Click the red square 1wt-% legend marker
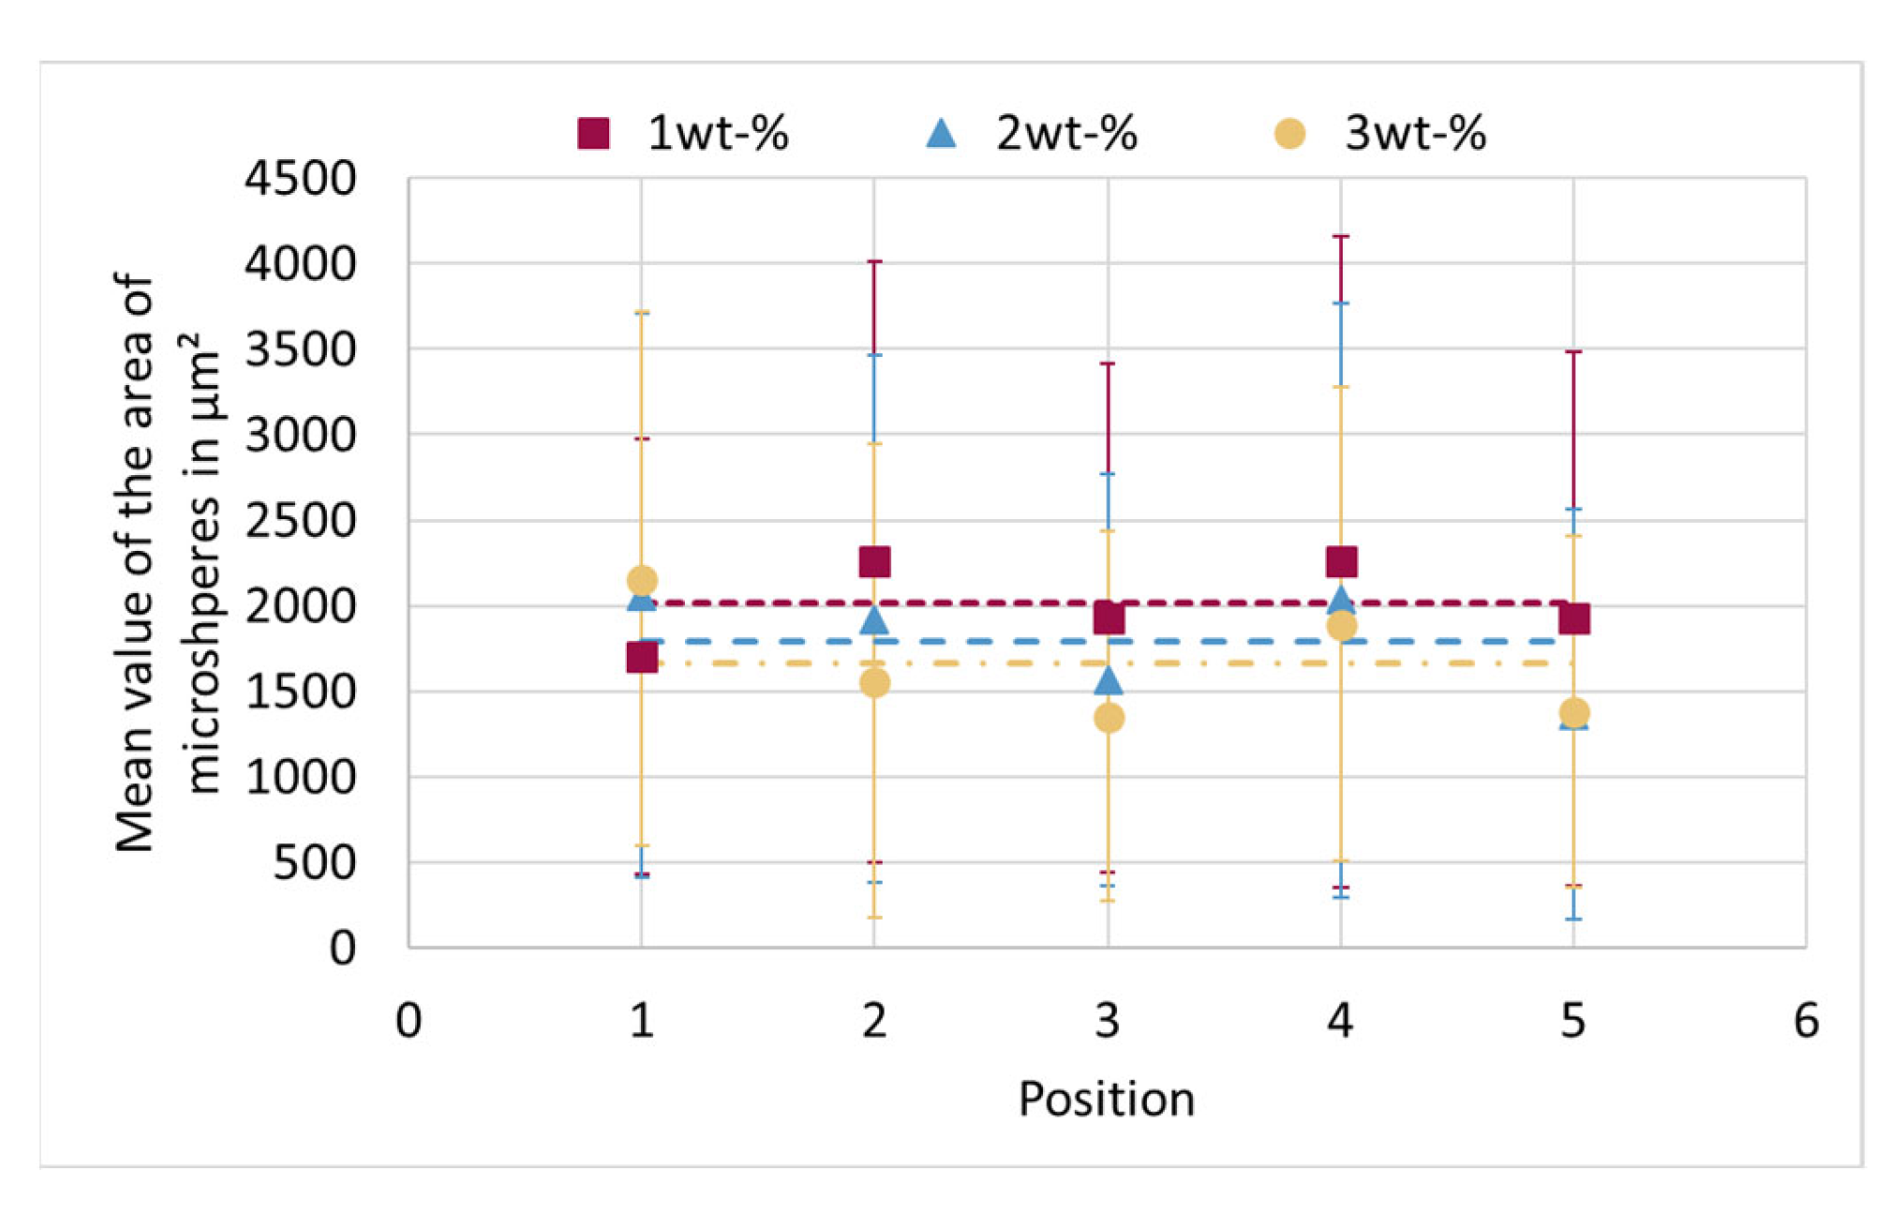This screenshot has height=1216, width=1903. [593, 133]
